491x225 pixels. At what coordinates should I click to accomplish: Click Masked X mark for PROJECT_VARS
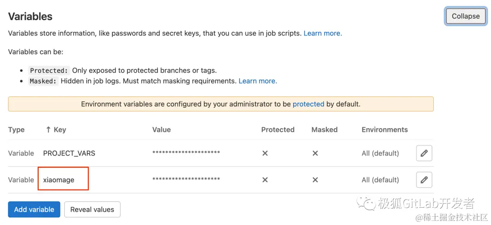point(315,154)
